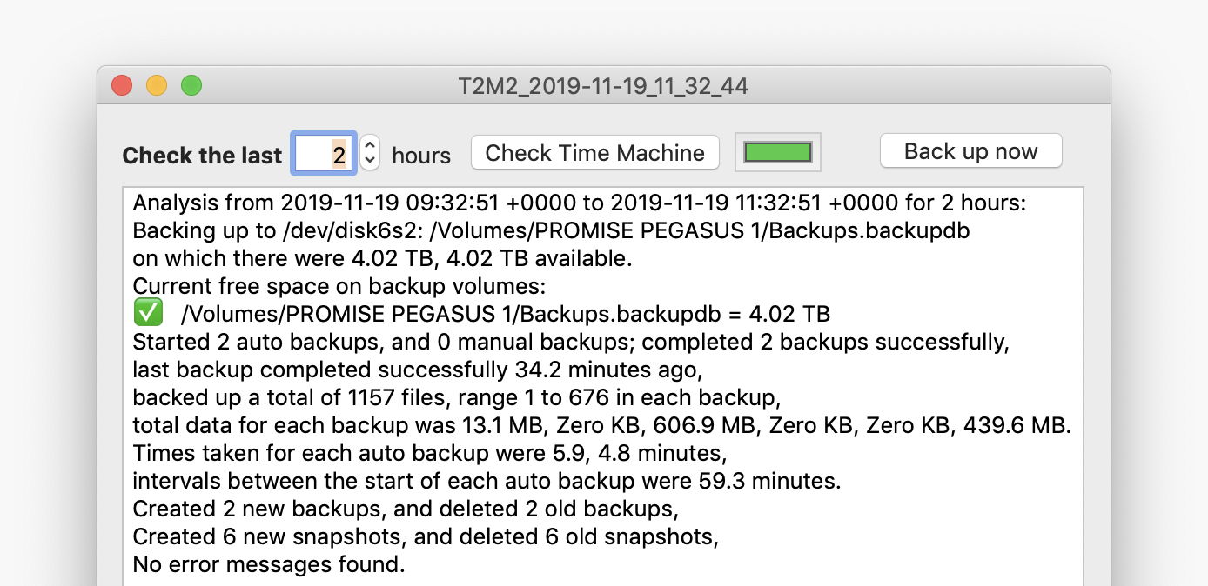Click the "Check the last" label
1208x586 pixels.
coord(202,156)
